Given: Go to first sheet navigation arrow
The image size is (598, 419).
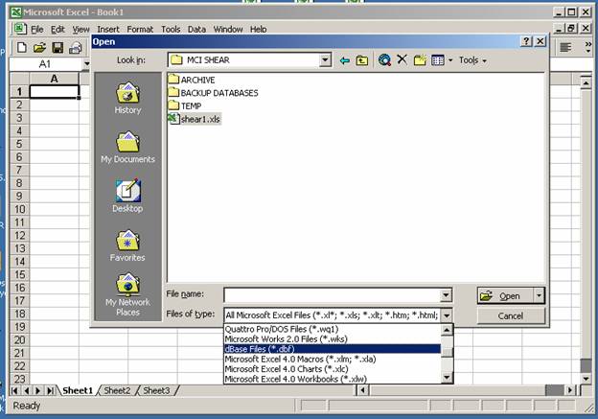Looking at the screenshot, I should [15, 390].
